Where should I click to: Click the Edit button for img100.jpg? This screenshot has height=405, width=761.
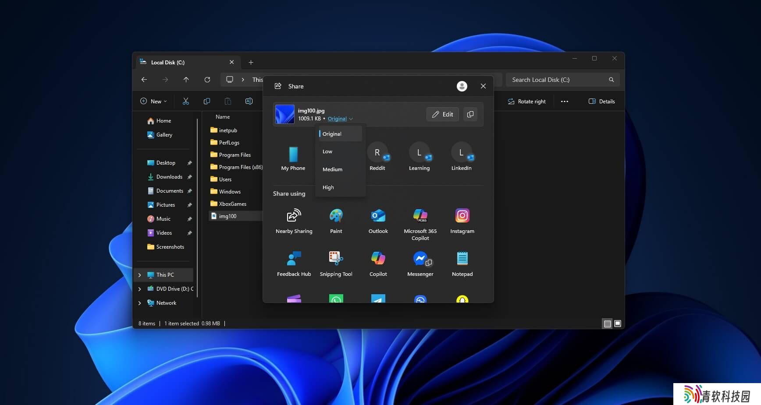[x=442, y=114]
